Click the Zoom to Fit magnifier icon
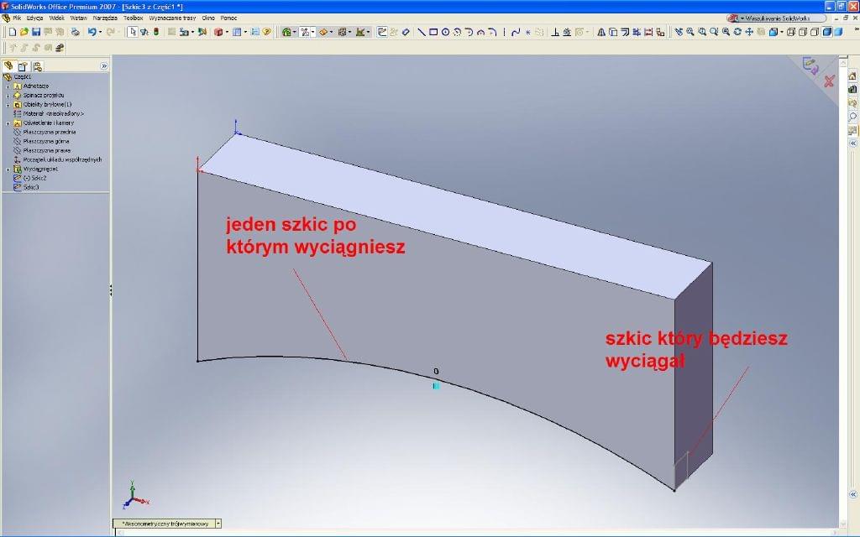 [x=690, y=33]
